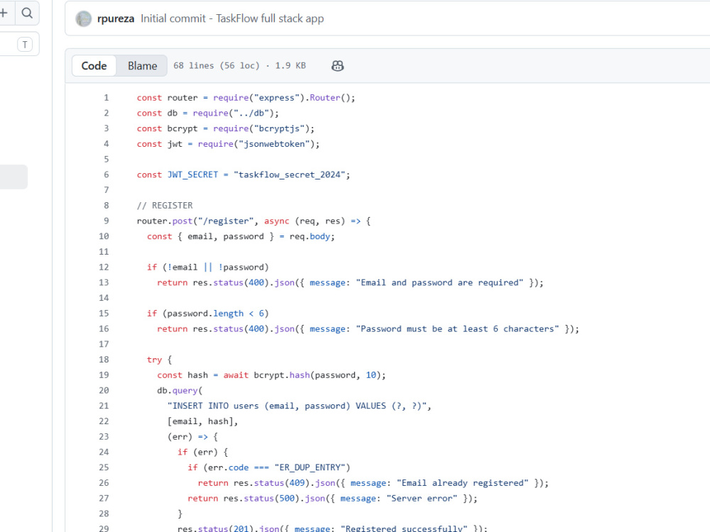This screenshot has width=710, height=532.
Task: Click the 'T' go-to-file shortcut badge
Action: pyautogui.click(x=25, y=44)
